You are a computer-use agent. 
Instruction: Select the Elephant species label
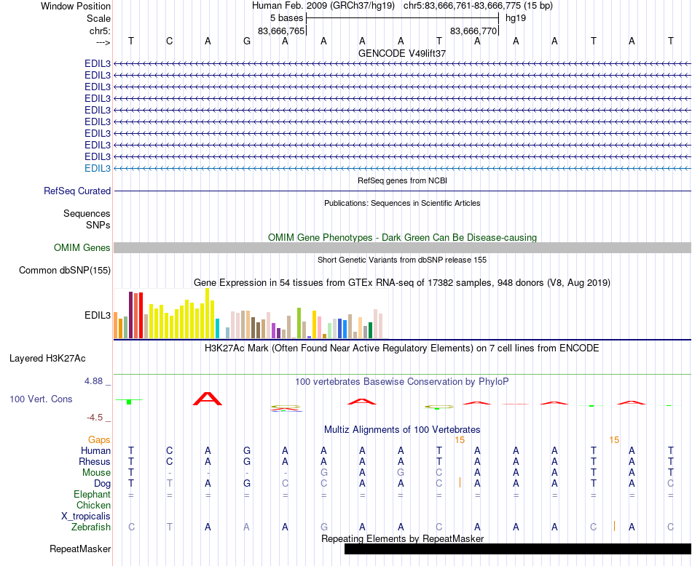pyautogui.click(x=93, y=494)
